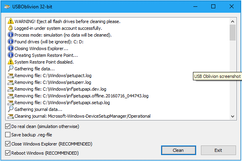Click the USBOblivion app icon in title bar

(7, 7)
